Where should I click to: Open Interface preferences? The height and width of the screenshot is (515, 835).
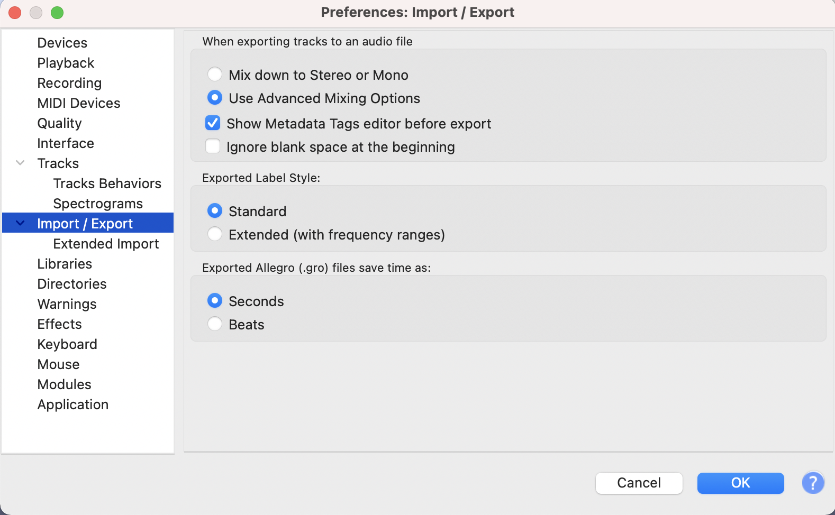pos(66,143)
